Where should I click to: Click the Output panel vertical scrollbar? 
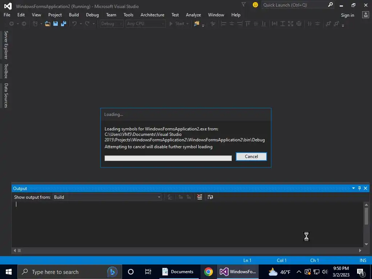366,224
